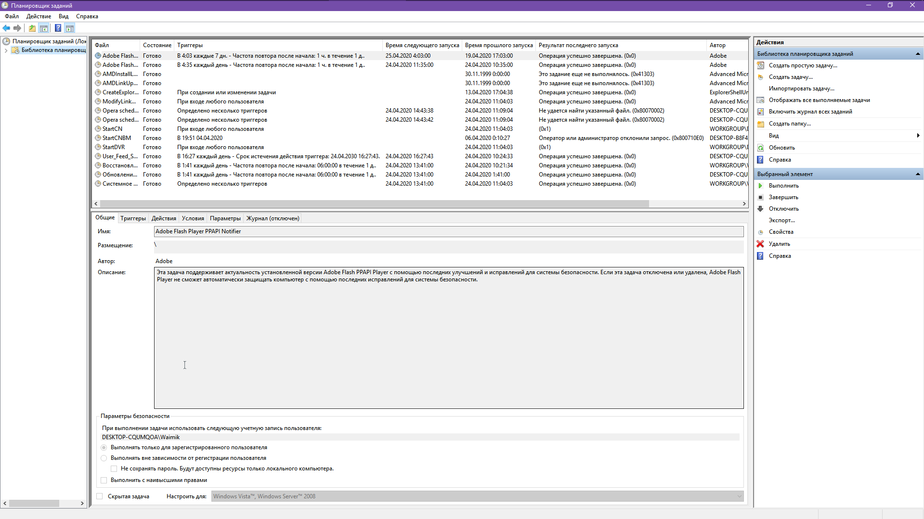Click the Task Scheduler title bar app icon
The image size is (924, 519).
[x=5, y=5]
